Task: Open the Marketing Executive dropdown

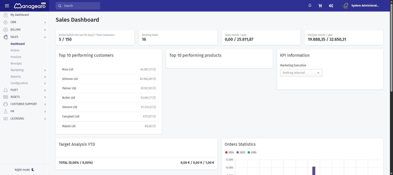Action: (x=301, y=73)
